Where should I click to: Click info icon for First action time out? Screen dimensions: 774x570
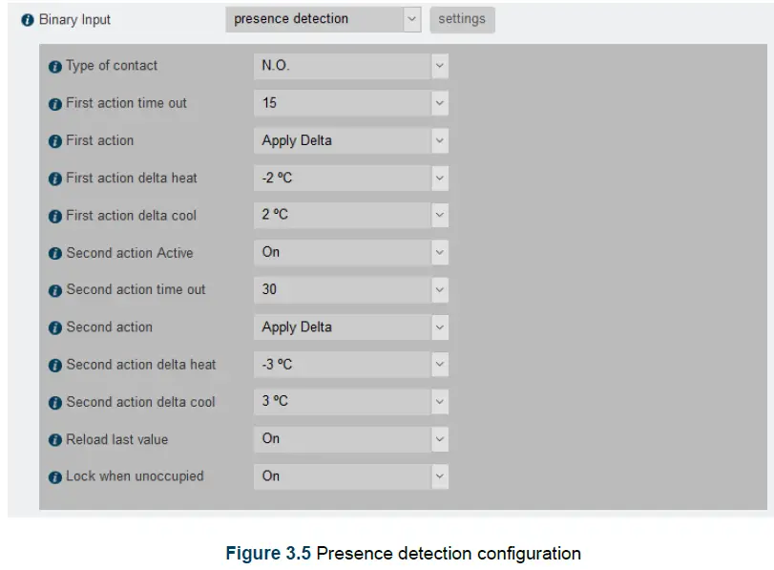click(54, 104)
